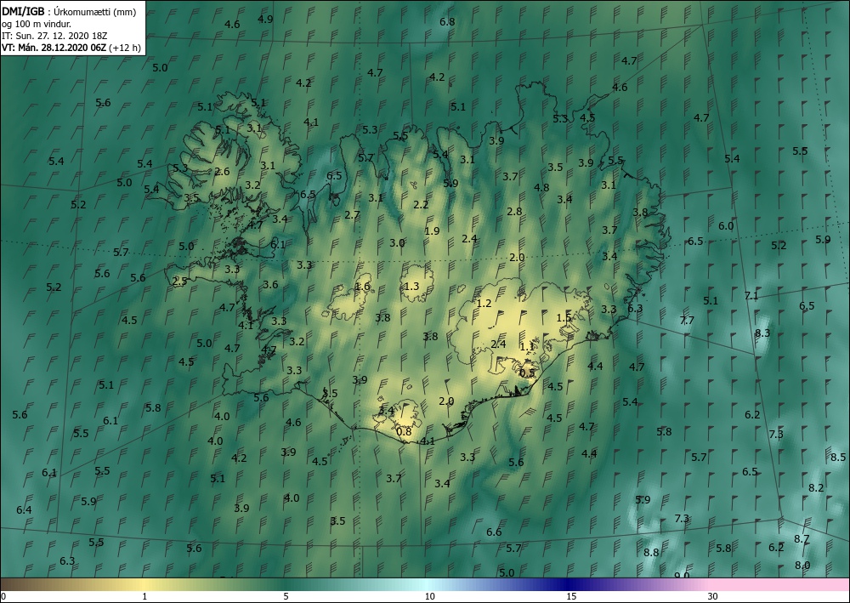The width and height of the screenshot is (850, 603).
Task: Click the map value '6.0' off the east coast
Action: click(x=726, y=226)
